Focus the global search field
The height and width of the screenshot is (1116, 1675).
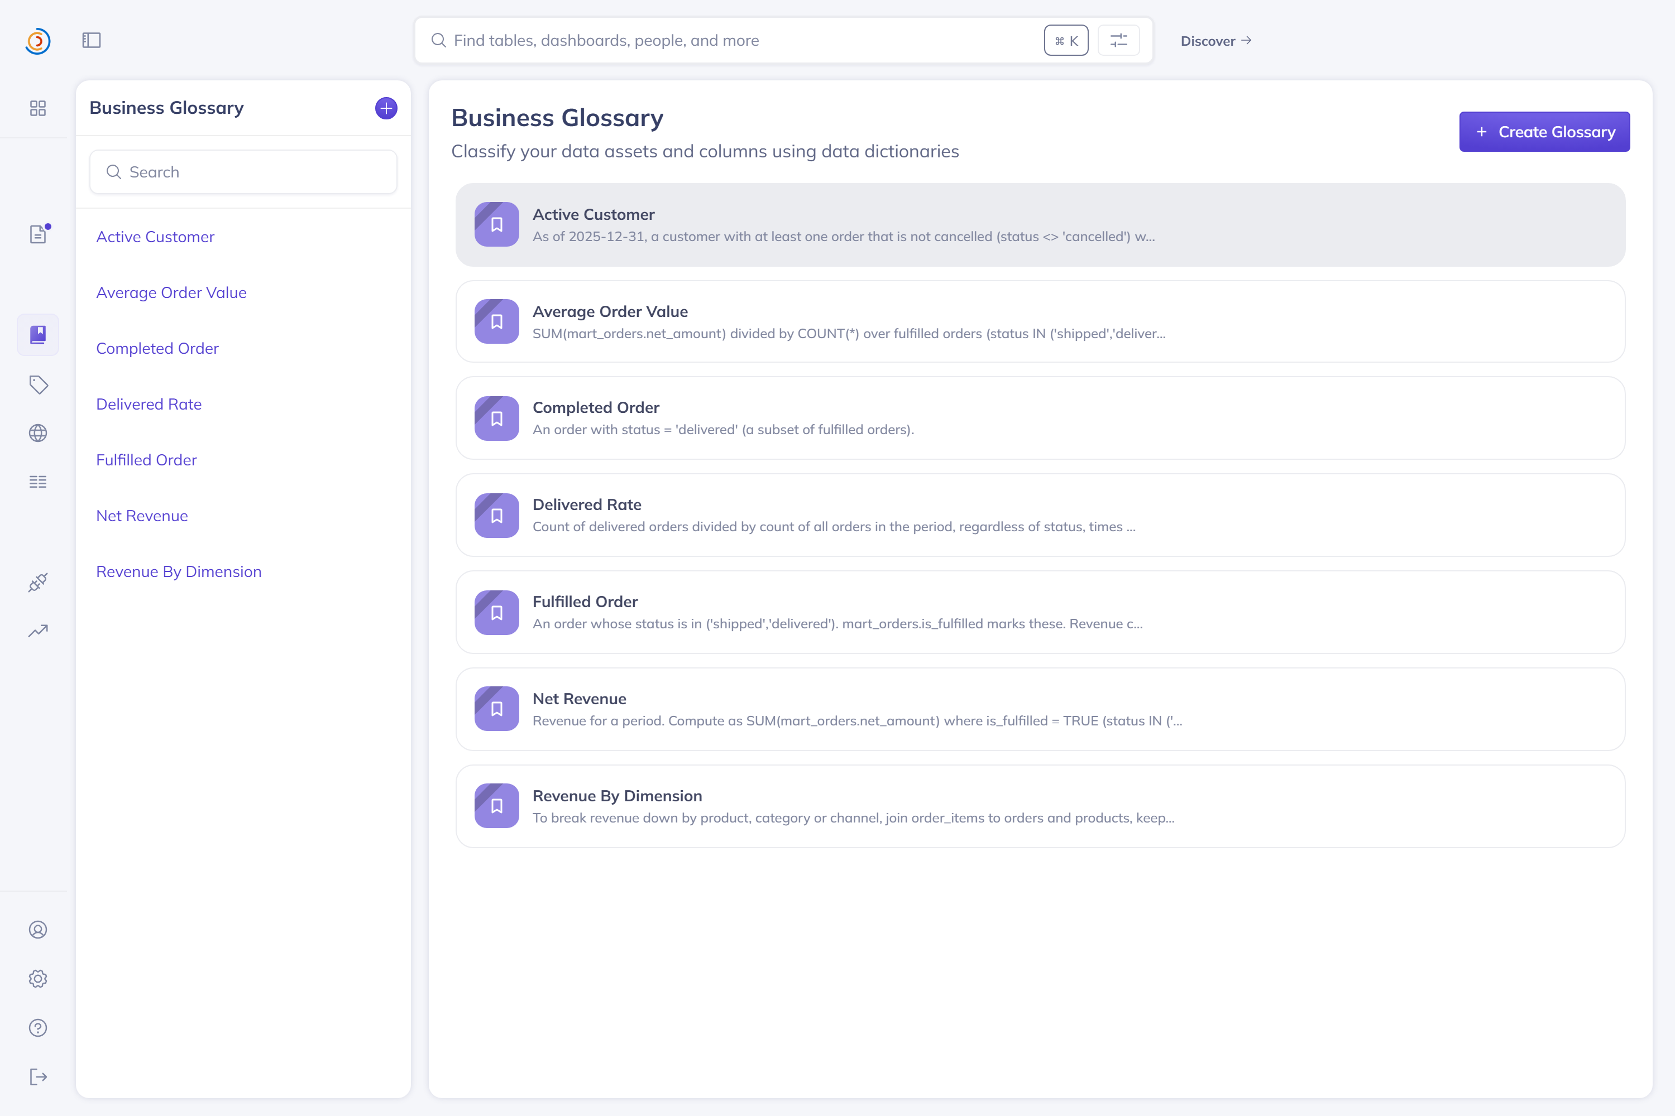coord(783,41)
